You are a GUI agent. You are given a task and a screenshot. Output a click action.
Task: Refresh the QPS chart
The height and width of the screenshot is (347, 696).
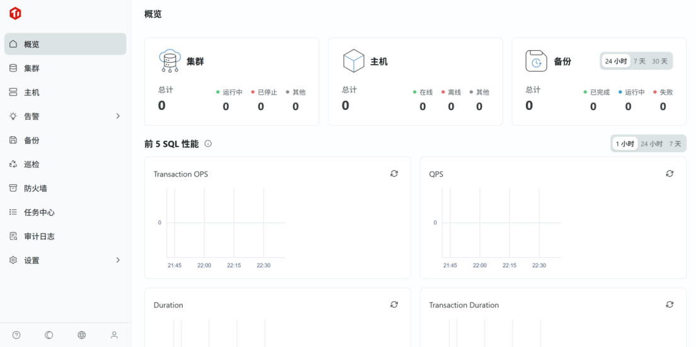[670, 173]
